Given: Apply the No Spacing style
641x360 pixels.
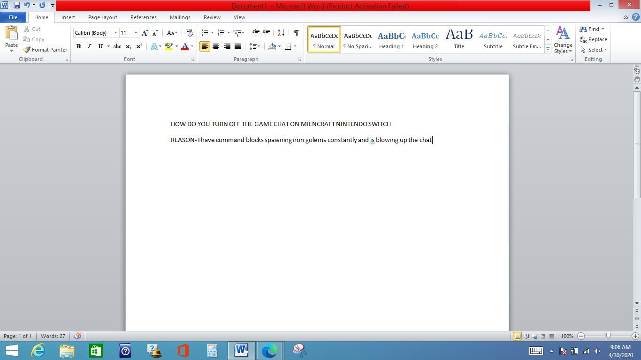Looking at the screenshot, I should pos(358,39).
